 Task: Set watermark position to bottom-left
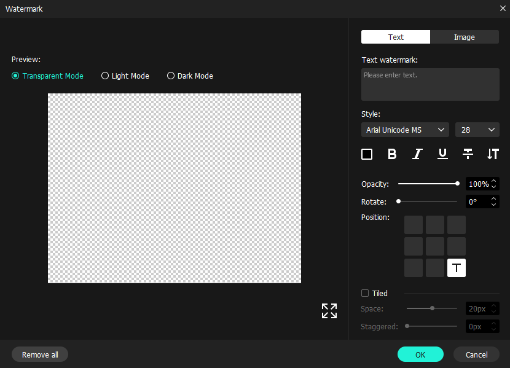click(414, 268)
